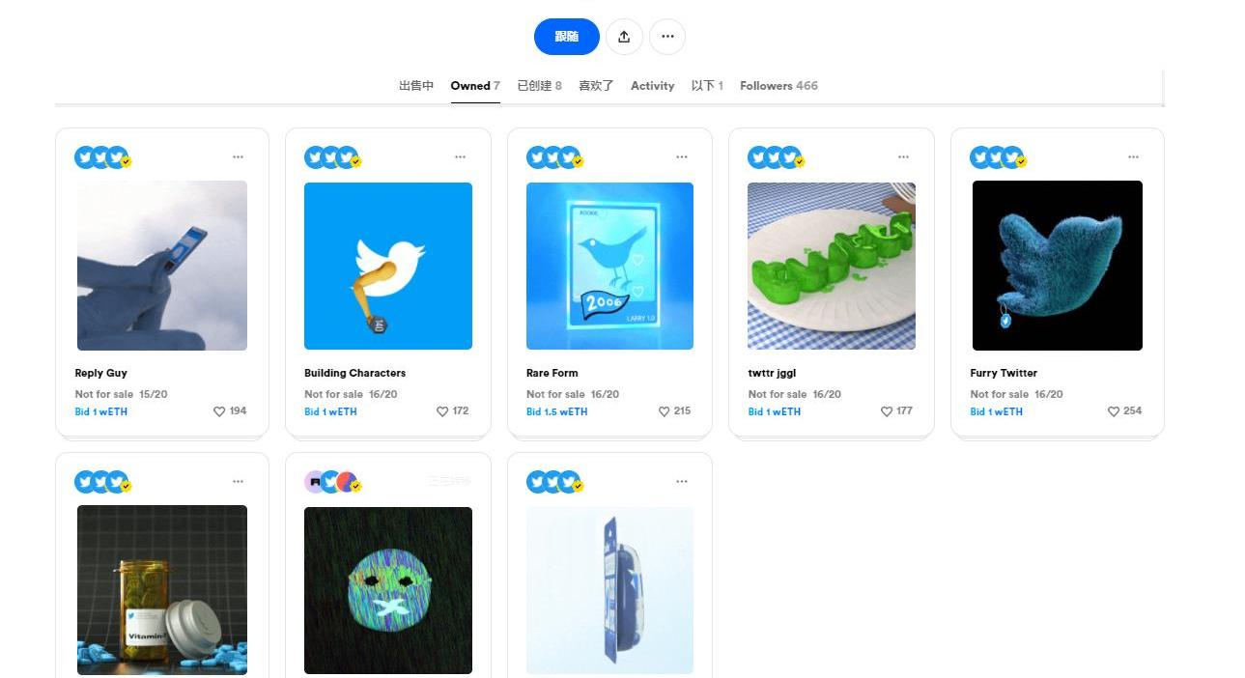Screen dimensions: 1245x678
Task: Click Twitter avatar icons on Rare Form card
Action: 555,157
